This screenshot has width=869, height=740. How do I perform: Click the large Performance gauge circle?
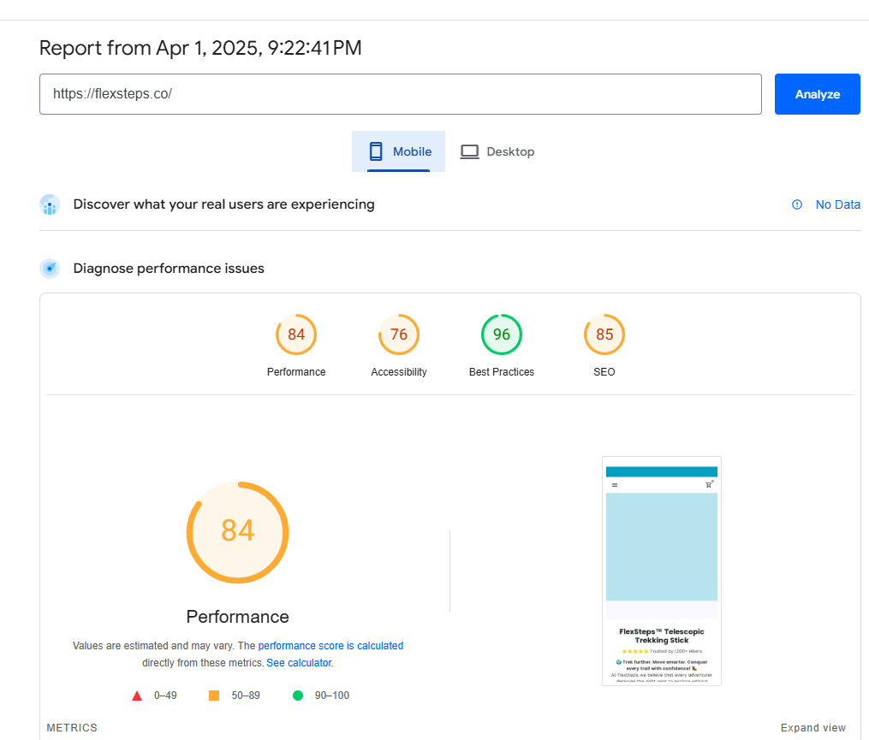point(238,532)
